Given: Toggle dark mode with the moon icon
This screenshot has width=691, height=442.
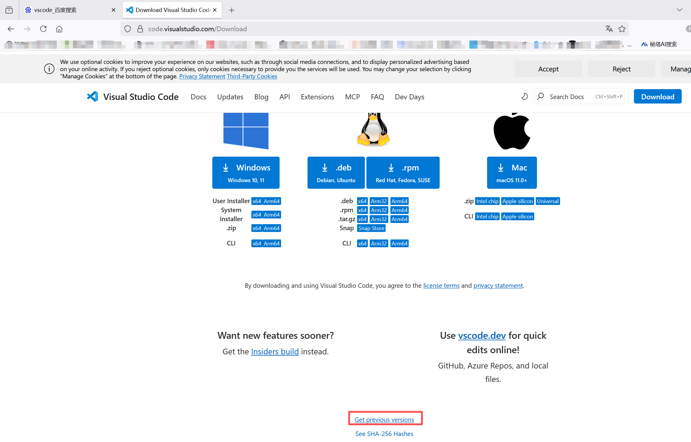Looking at the screenshot, I should (524, 96).
